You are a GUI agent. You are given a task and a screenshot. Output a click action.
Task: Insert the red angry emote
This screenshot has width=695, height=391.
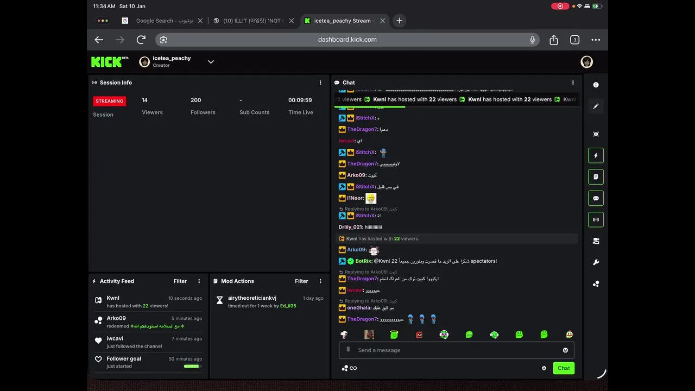coord(419,335)
